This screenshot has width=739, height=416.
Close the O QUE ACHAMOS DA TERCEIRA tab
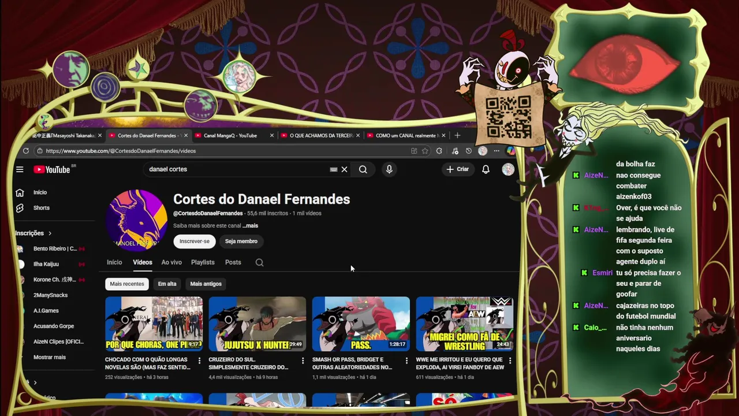coord(358,136)
